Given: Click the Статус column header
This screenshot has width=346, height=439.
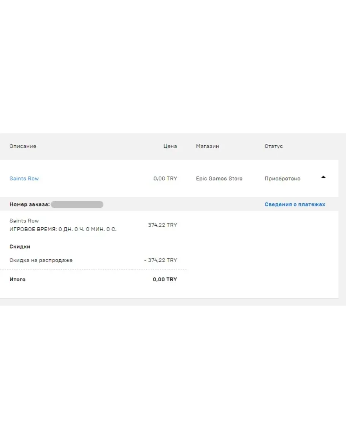Looking at the screenshot, I should (x=273, y=146).
